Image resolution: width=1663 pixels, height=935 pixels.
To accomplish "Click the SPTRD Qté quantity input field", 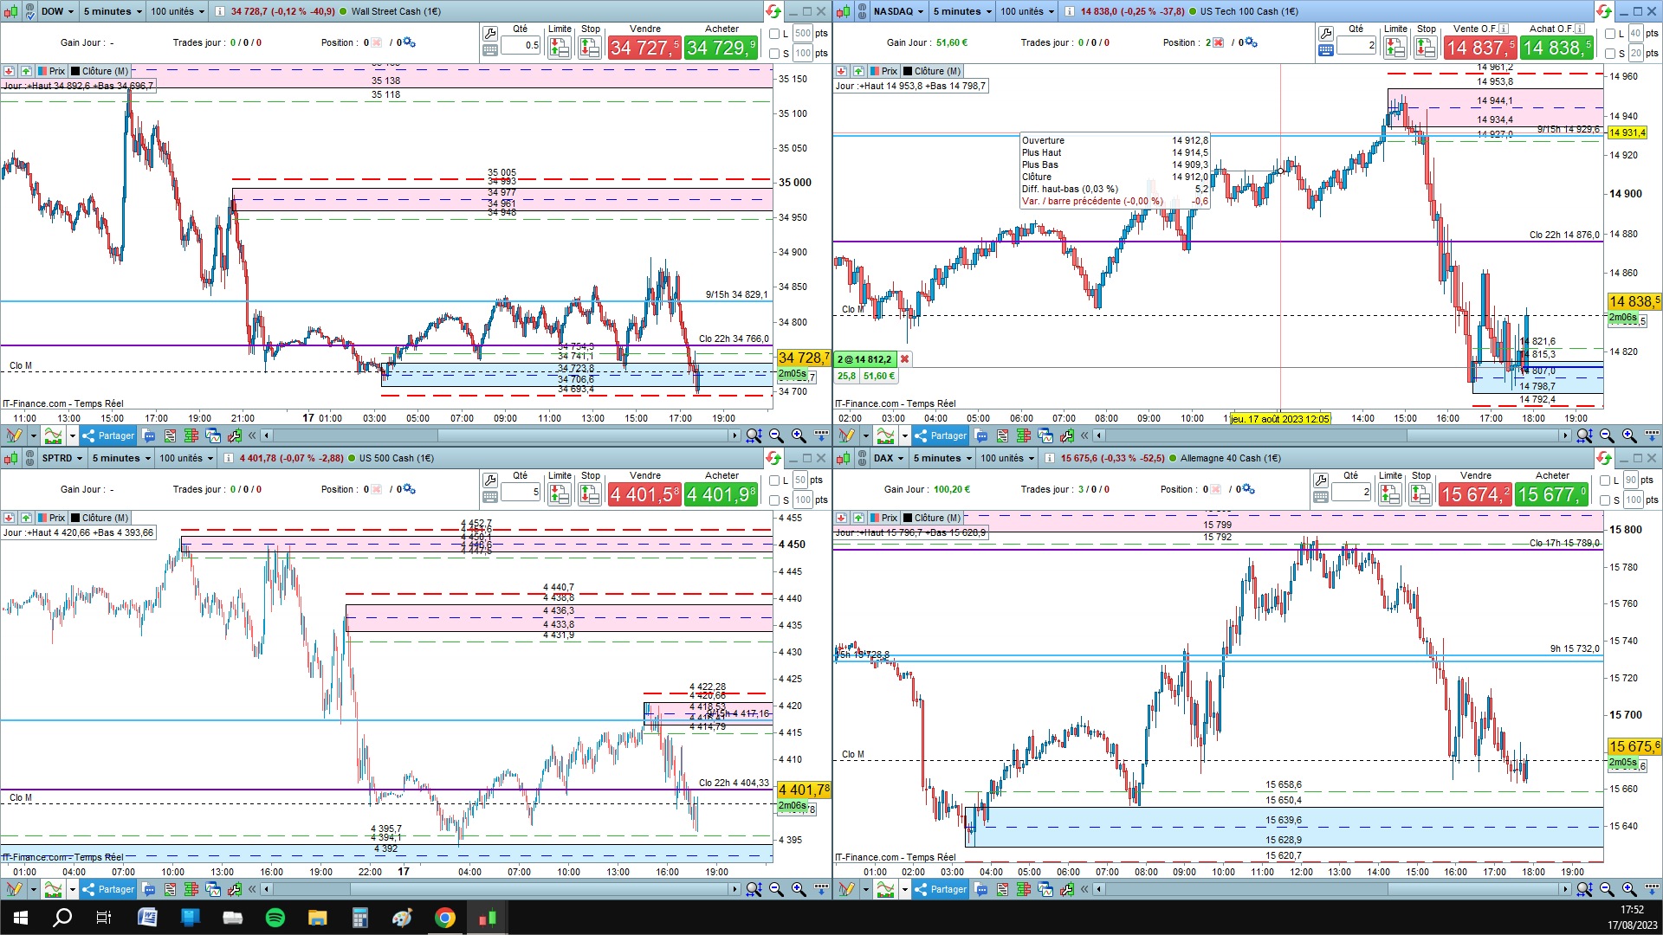I will [x=521, y=493].
